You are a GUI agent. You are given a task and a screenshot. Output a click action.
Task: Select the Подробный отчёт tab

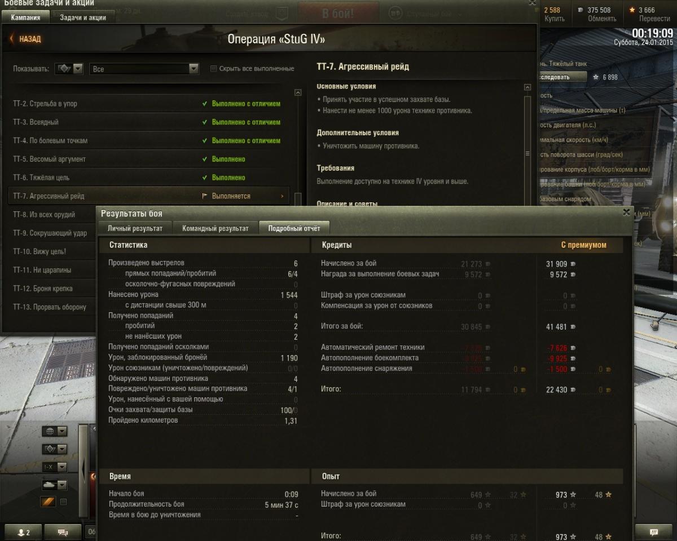pos(294,228)
